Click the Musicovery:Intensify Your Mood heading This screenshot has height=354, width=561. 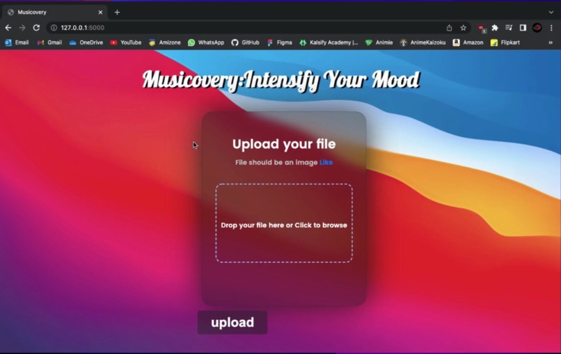point(281,80)
